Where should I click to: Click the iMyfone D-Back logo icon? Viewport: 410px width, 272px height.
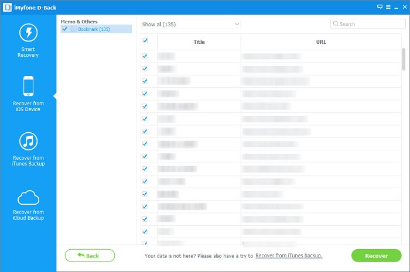[7, 7]
